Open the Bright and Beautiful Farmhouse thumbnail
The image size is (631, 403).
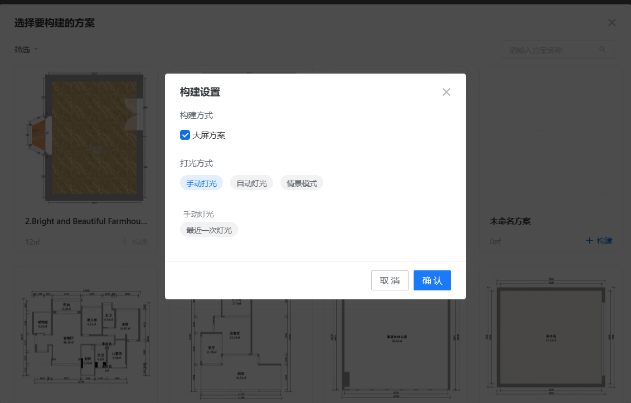(86, 138)
